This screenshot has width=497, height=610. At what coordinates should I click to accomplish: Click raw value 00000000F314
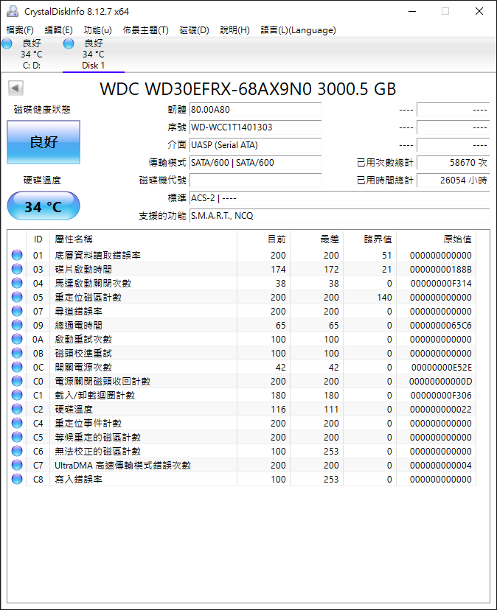click(440, 283)
